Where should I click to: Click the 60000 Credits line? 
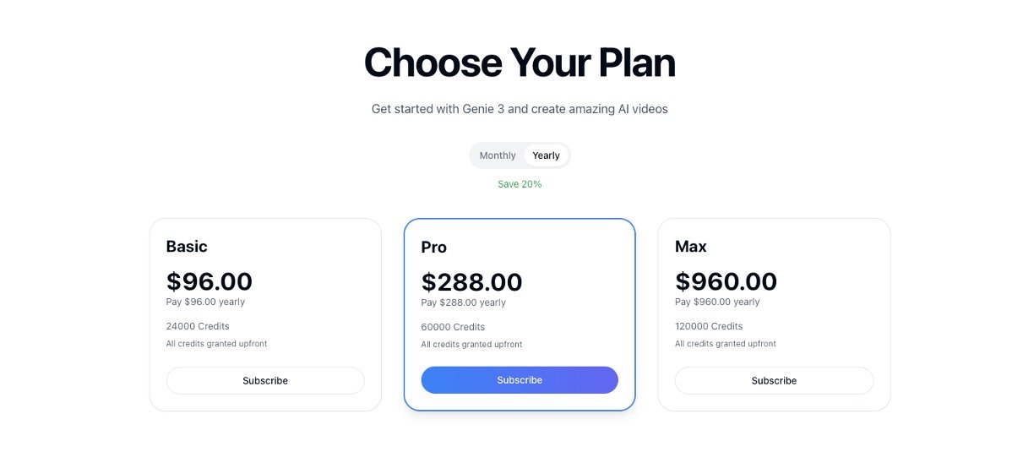pos(453,327)
